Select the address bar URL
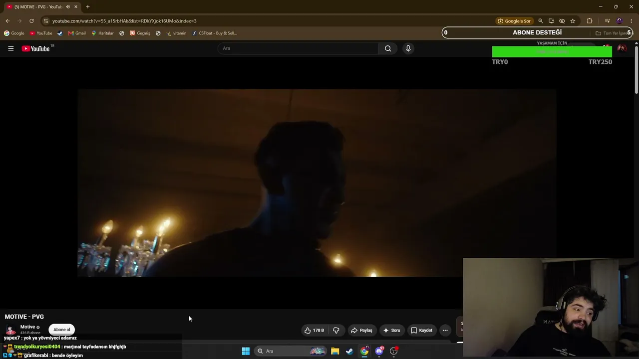Viewport: 639px width, 359px height. [124, 21]
